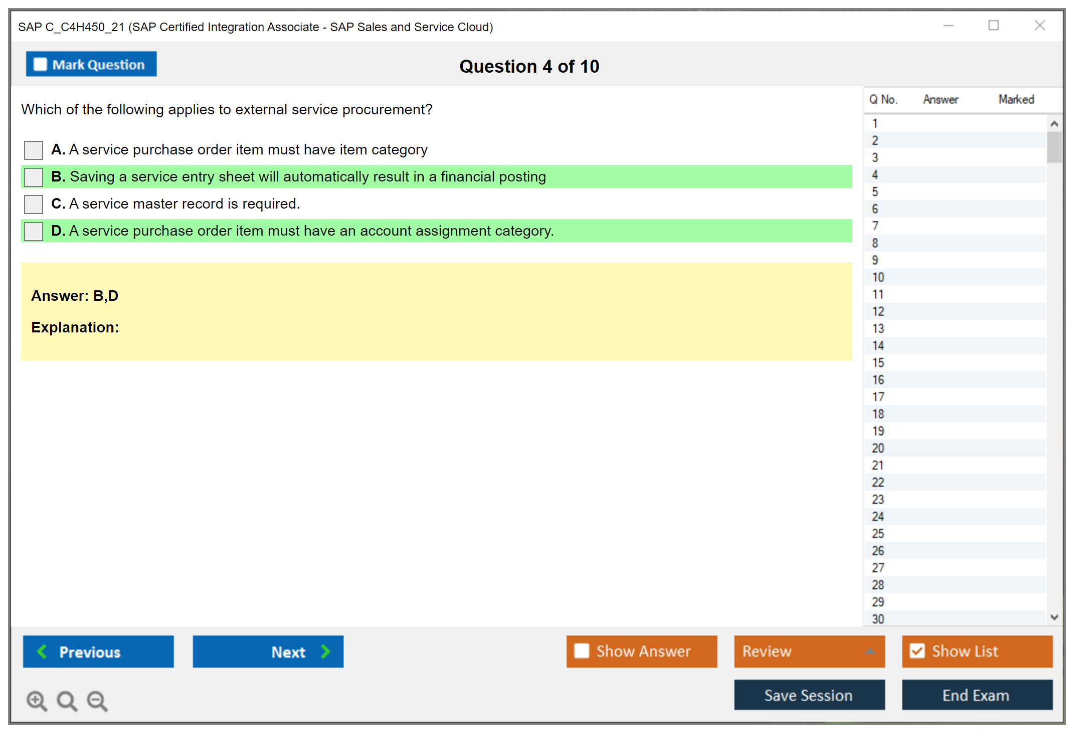Image resolution: width=1078 pixels, height=737 pixels.
Task: Jump to question 4 in list
Action: coord(875,175)
